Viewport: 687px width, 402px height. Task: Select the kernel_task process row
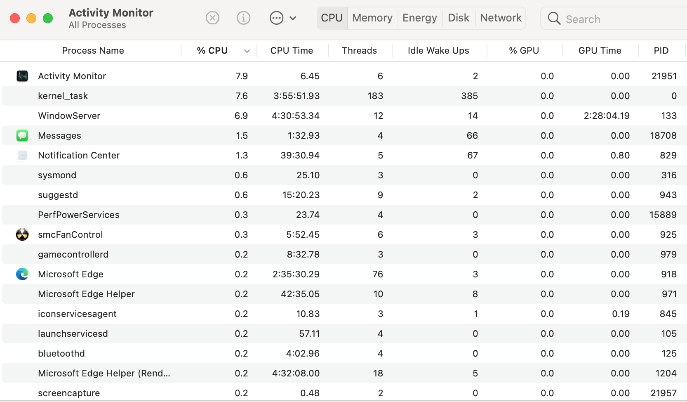344,96
